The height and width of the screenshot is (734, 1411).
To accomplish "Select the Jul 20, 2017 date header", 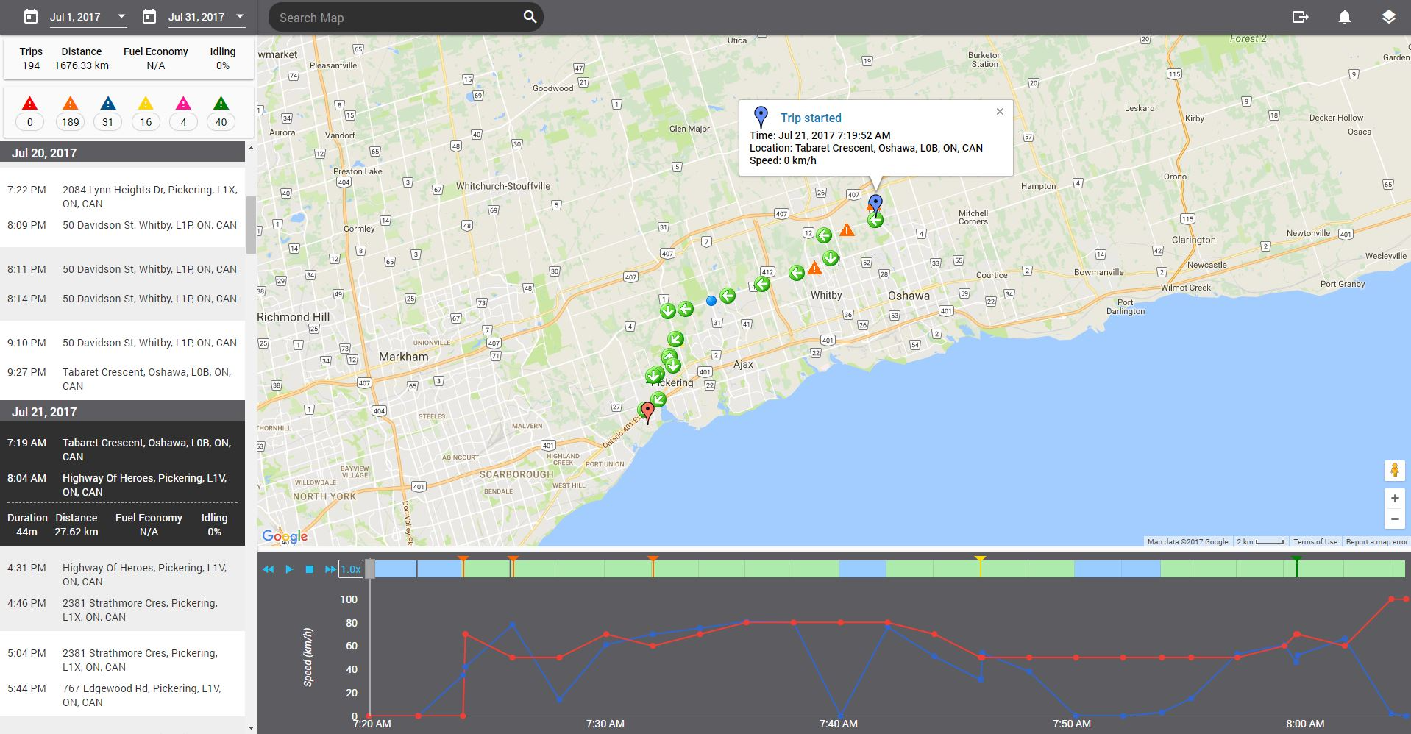I will 122,153.
